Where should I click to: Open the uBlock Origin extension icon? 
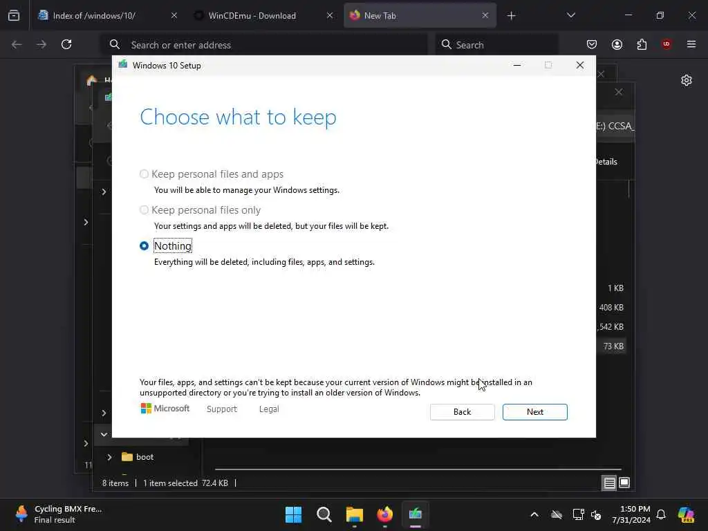click(667, 44)
